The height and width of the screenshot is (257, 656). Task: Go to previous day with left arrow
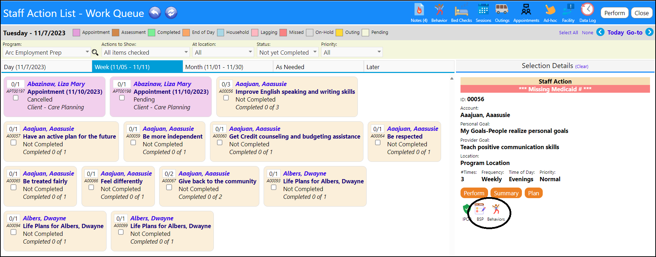click(600, 32)
